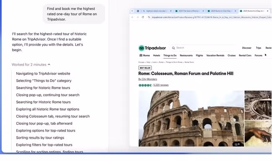Image resolution: width=272 pixels, height=161 pixels.
Task: Click step 'Exploring options for top-rated tours'
Action: [x=46, y=130]
